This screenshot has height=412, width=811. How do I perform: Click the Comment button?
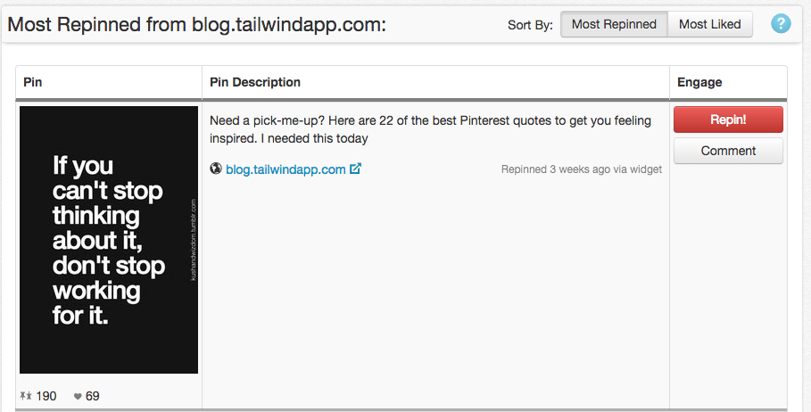[728, 151]
